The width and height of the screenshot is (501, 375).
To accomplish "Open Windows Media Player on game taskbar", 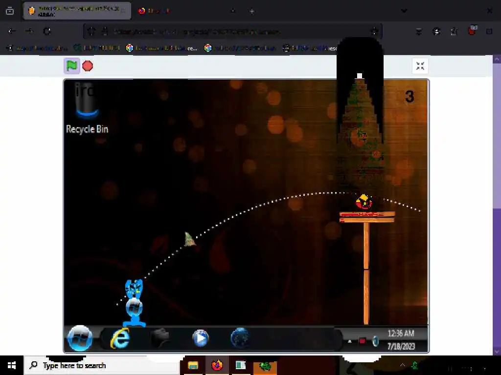I will click(201, 338).
